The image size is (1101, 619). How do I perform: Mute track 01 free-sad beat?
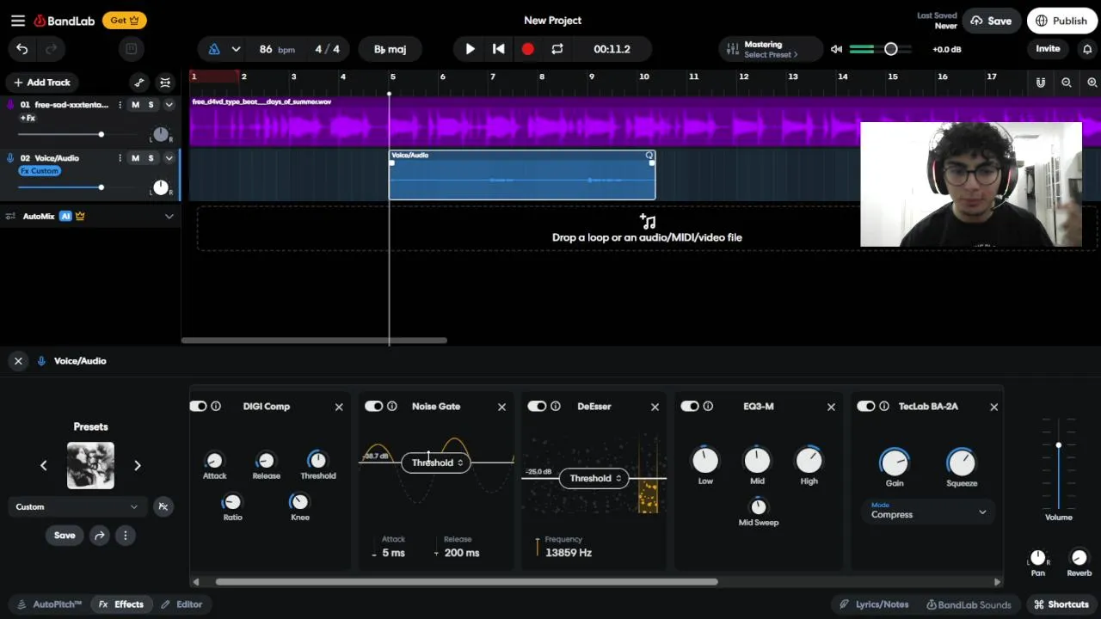point(135,105)
